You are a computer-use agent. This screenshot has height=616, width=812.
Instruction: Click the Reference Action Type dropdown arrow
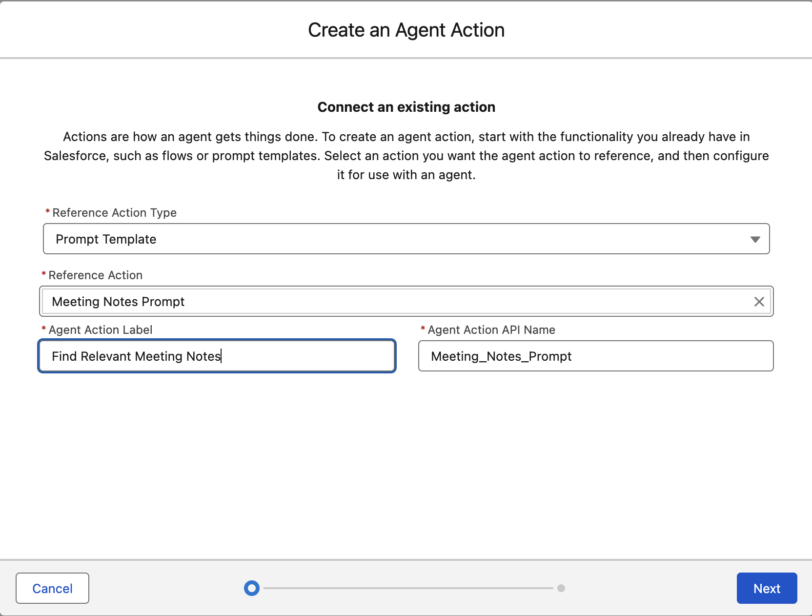tap(755, 239)
